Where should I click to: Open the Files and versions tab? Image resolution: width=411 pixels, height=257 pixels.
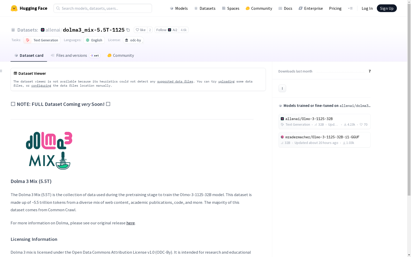[x=75, y=56]
